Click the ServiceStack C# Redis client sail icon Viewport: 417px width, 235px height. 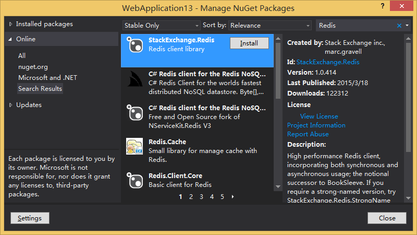pos(134,79)
